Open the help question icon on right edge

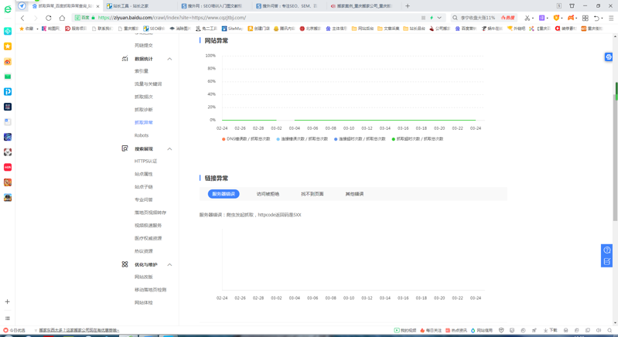pyautogui.click(x=607, y=250)
